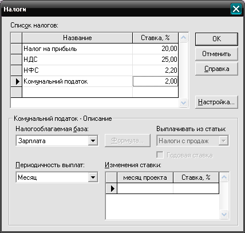Select the Налог на прибыль row name

(x=77, y=49)
